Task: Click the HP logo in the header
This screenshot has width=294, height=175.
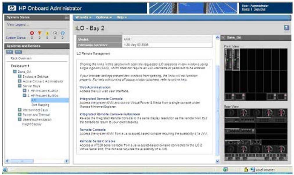Action: pos(12,8)
